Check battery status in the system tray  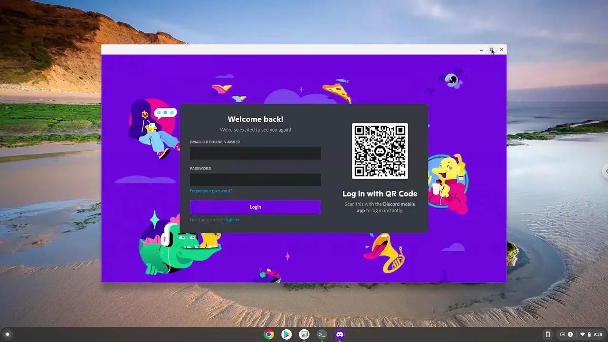click(x=590, y=334)
